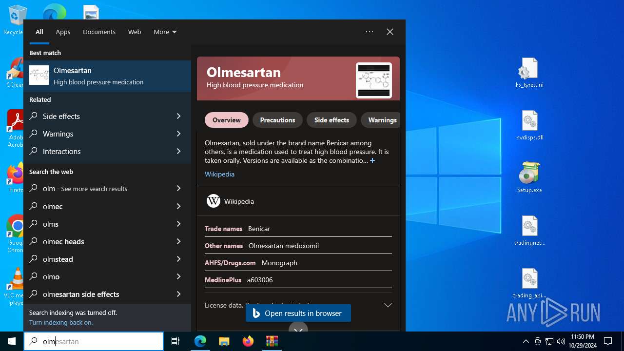Click the AHFS/Drugs.com Monograph value
This screenshot has width=624, height=351.
click(279, 263)
